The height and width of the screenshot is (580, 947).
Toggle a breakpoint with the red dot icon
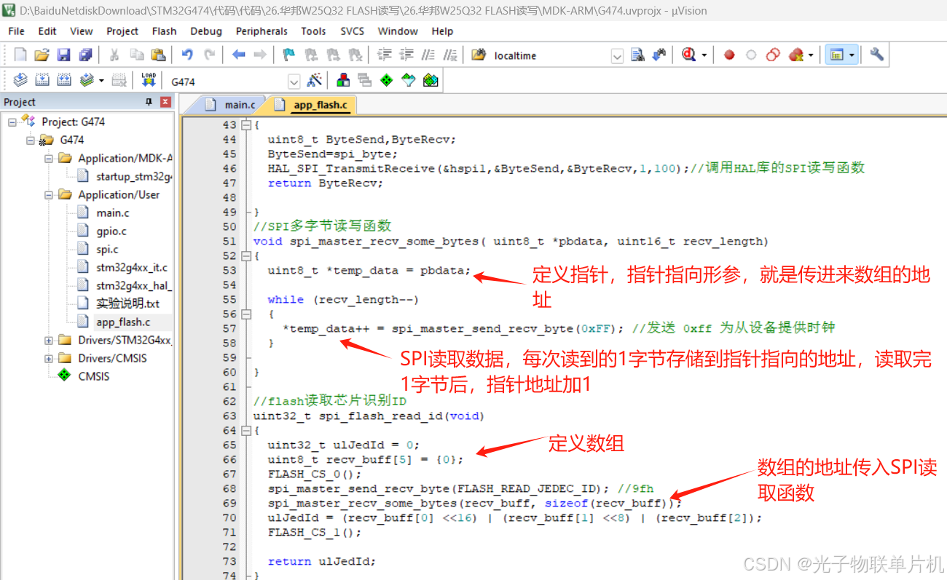click(729, 55)
